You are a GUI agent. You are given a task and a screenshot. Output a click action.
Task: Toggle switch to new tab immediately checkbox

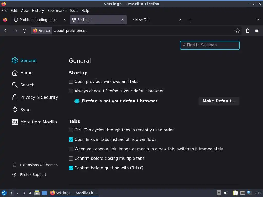pyautogui.click(x=71, y=149)
